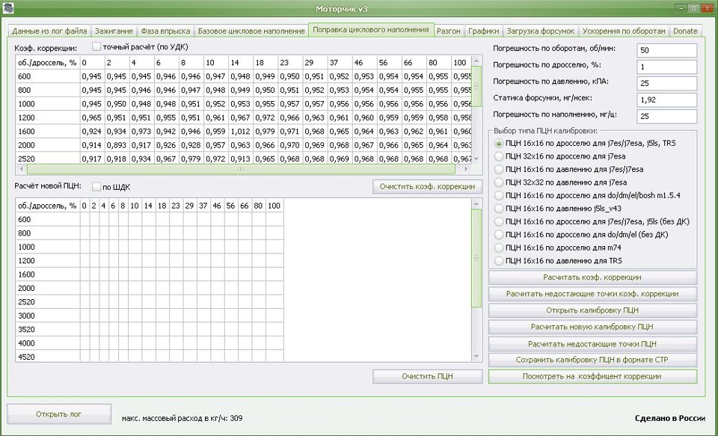Choose ПЦН 16x16 по давлению для j7es/j7esa

click(x=499, y=170)
